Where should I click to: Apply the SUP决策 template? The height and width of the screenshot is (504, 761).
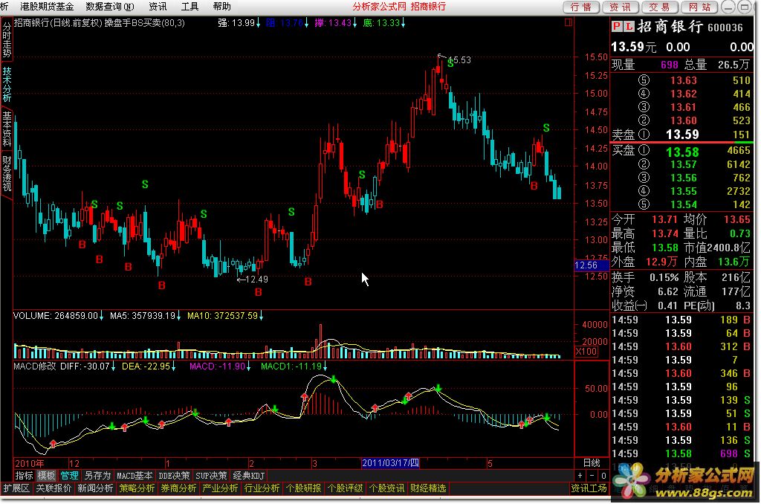pos(211,476)
